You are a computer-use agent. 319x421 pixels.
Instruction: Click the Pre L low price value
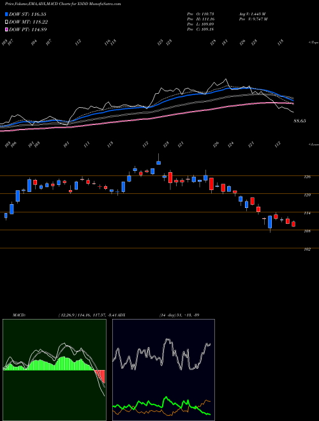(208, 24)
